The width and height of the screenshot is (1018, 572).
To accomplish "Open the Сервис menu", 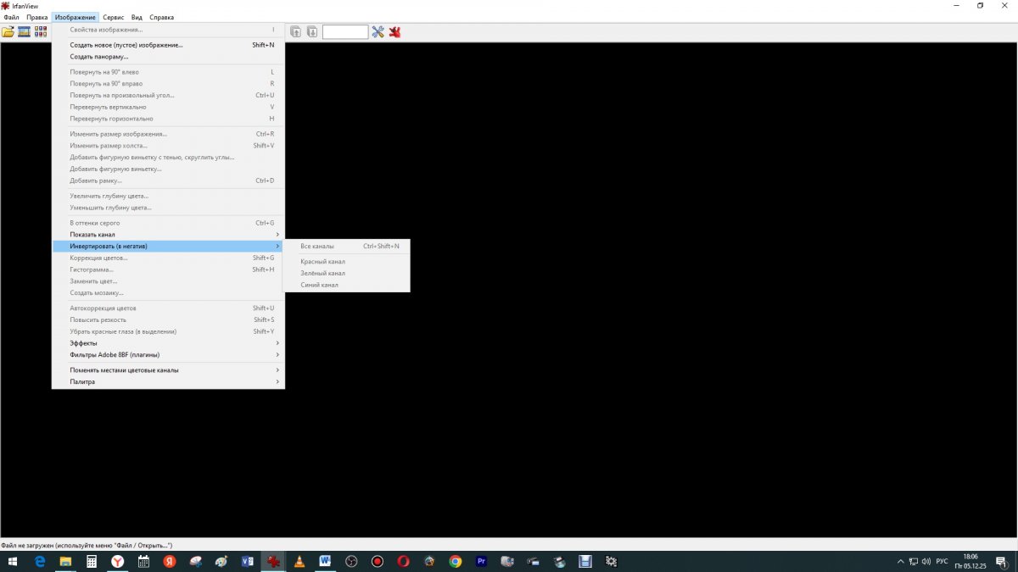I will pyautogui.click(x=113, y=17).
